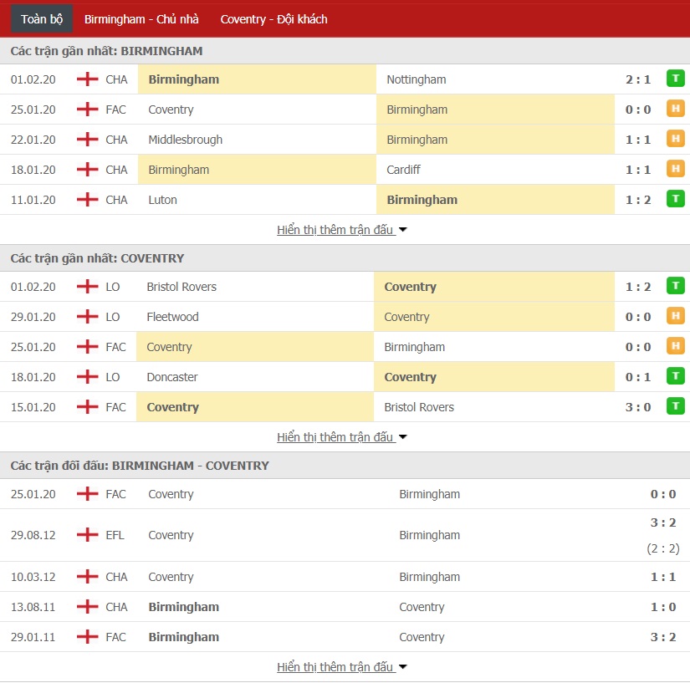
Task: Click England flag in 10.03.12 head-to-head row
Action: click(x=87, y=577)
